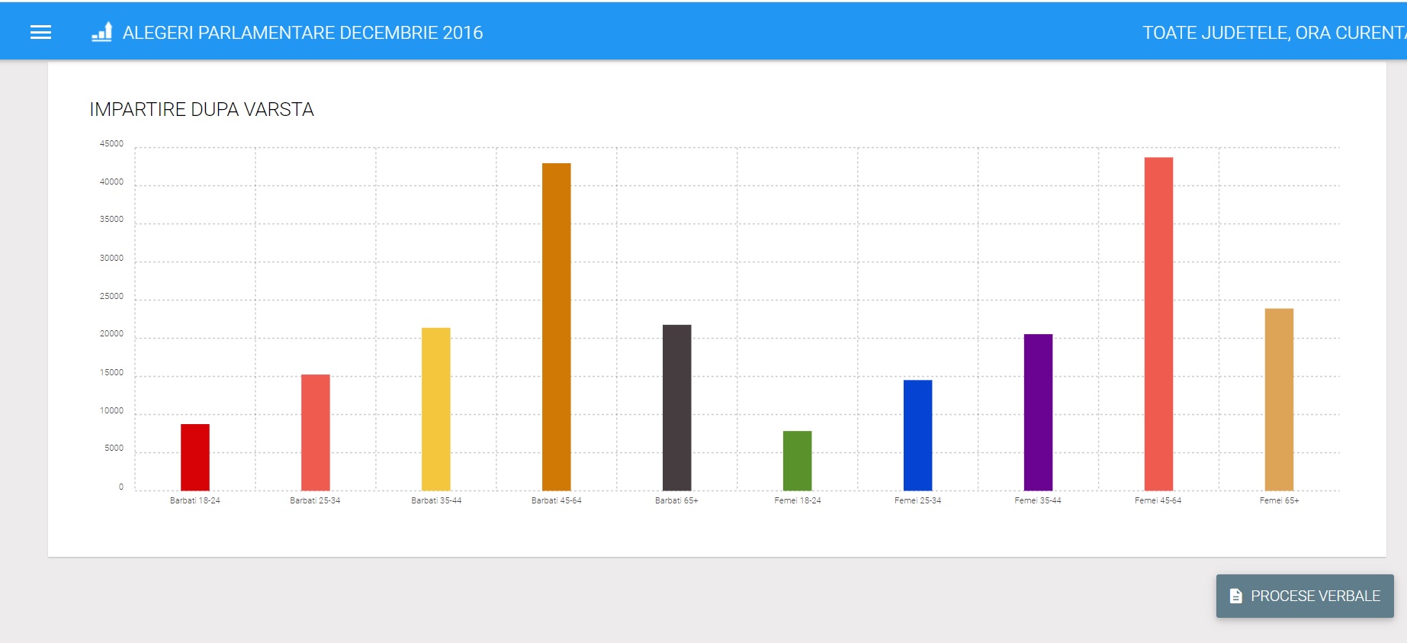Click the Barbati 45-64 axis label
1407x643 pixels.
pos(556,500)
